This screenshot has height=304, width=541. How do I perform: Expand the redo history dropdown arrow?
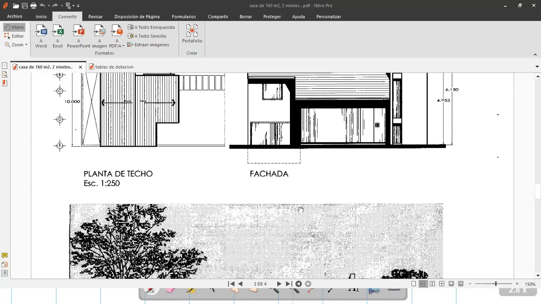62,6
